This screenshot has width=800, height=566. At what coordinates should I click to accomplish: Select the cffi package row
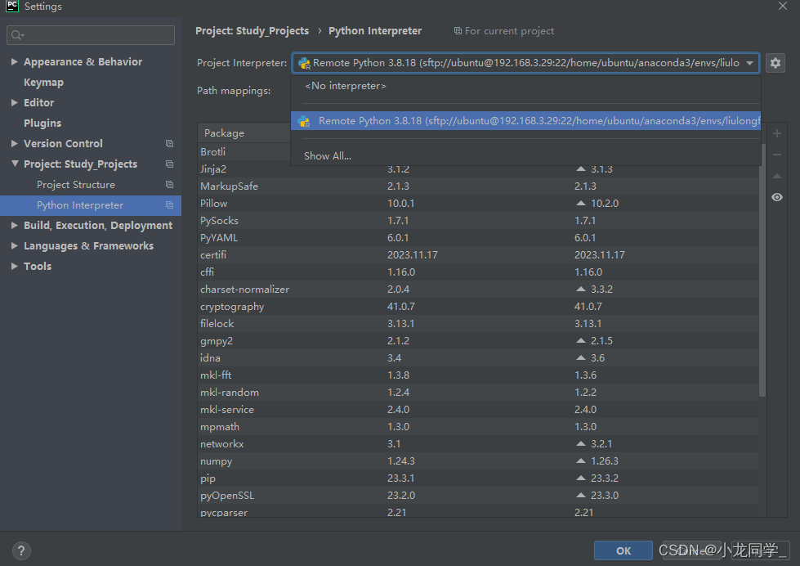pyautogui.click(x=478, y=272)
